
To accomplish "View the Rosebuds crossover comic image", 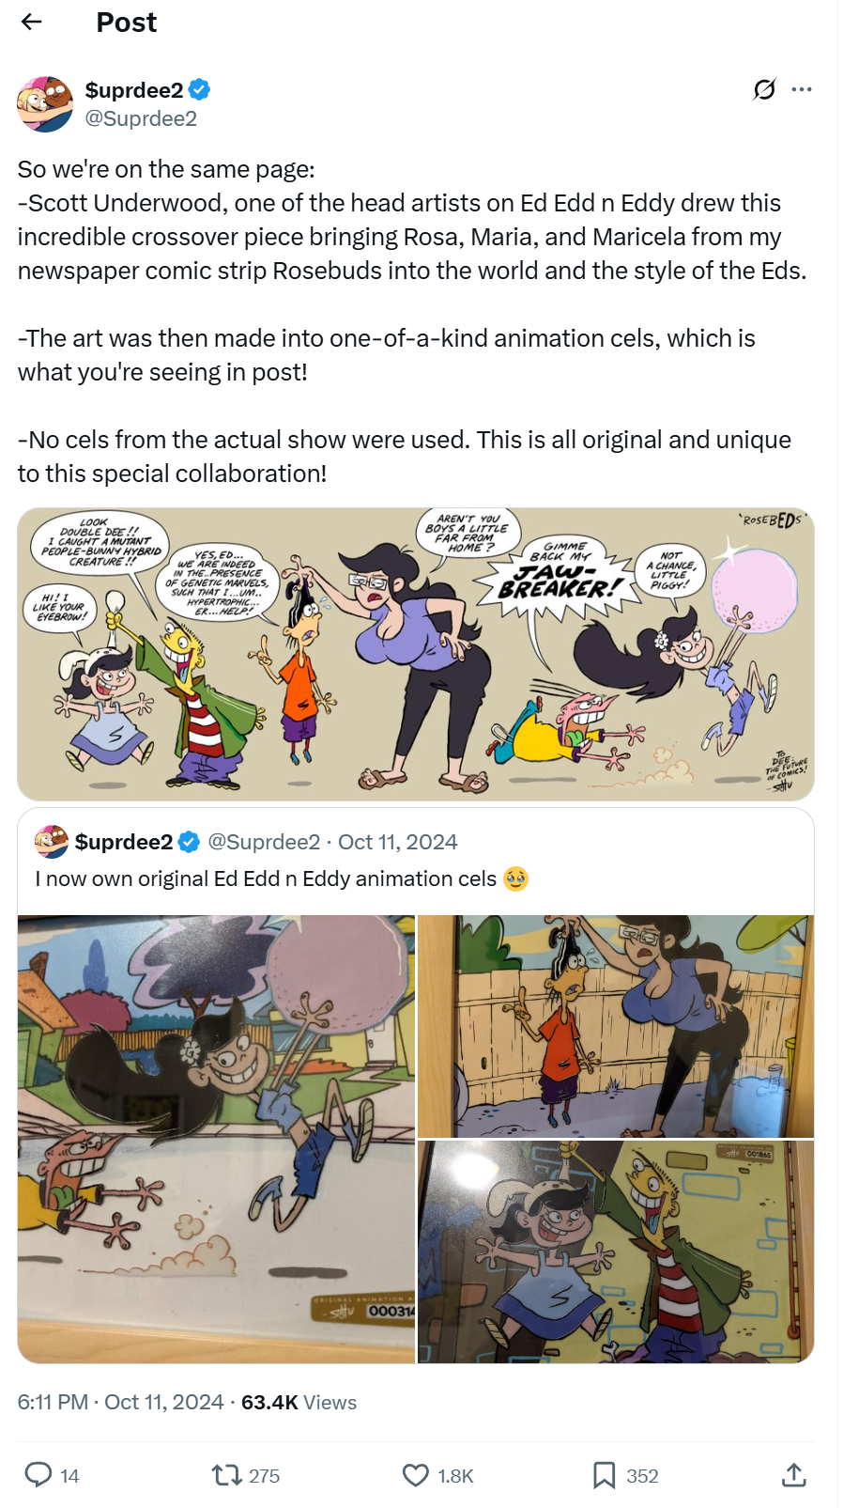I will click(x=416, y=654).
